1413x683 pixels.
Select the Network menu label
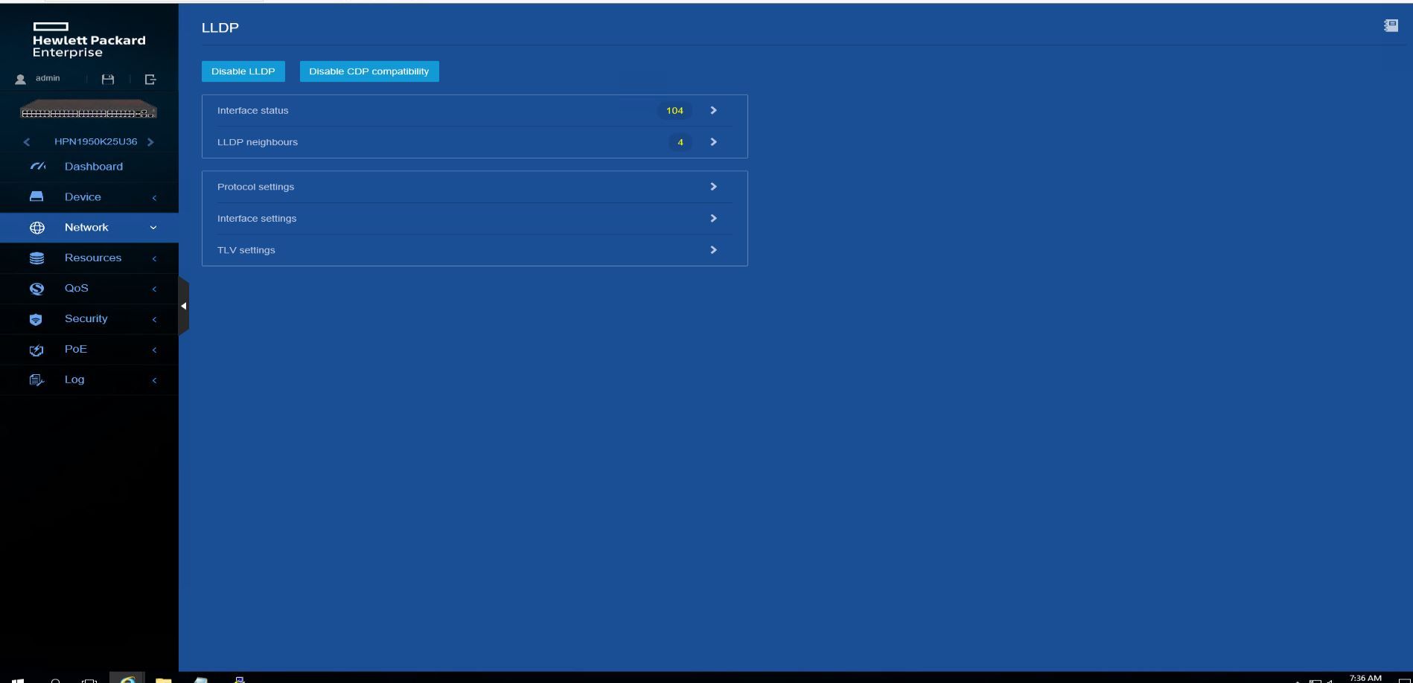tap(86, 228)
